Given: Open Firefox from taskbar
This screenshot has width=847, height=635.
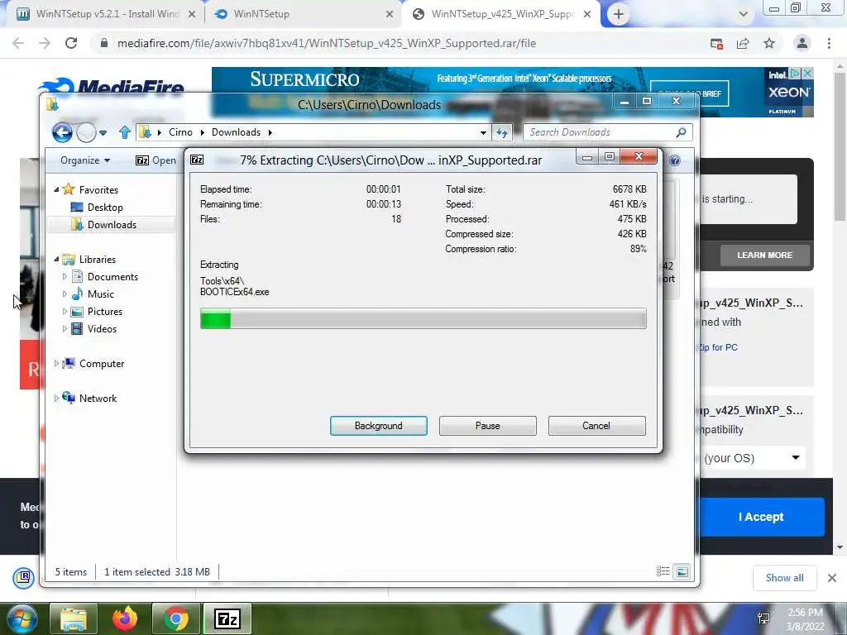Looking at the screenshot, I should tap(125, 618).
